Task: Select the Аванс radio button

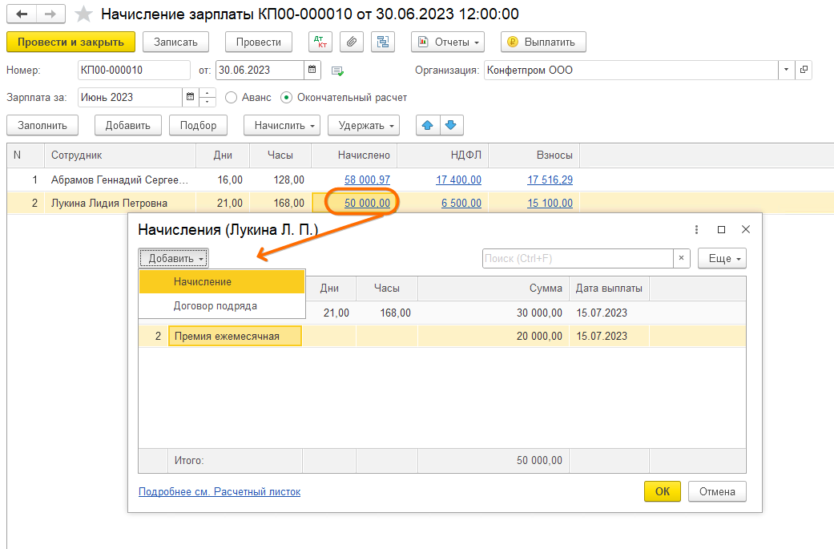Action: [232, 98]
